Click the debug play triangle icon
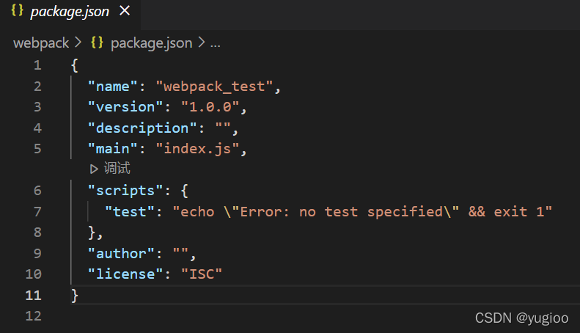 (x=94, y=169)
